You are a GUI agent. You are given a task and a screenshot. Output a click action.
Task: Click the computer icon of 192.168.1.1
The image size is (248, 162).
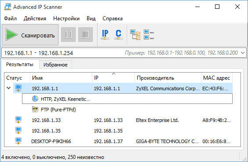pyautogui.click(x=18, y=88)
